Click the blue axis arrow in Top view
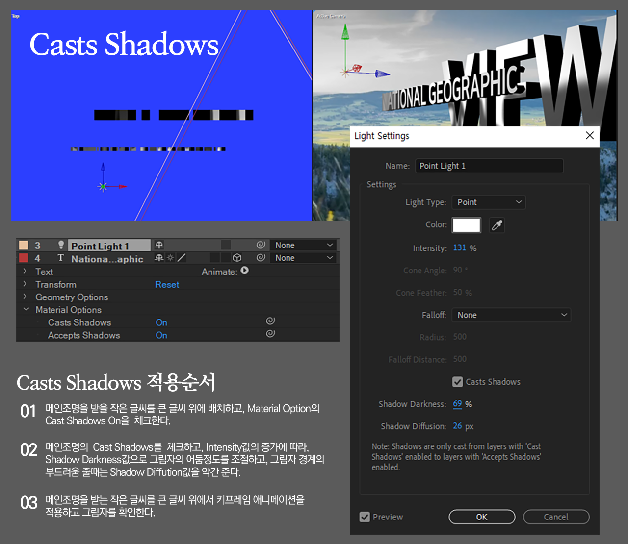The image size is (628, 544). point(103,168)
